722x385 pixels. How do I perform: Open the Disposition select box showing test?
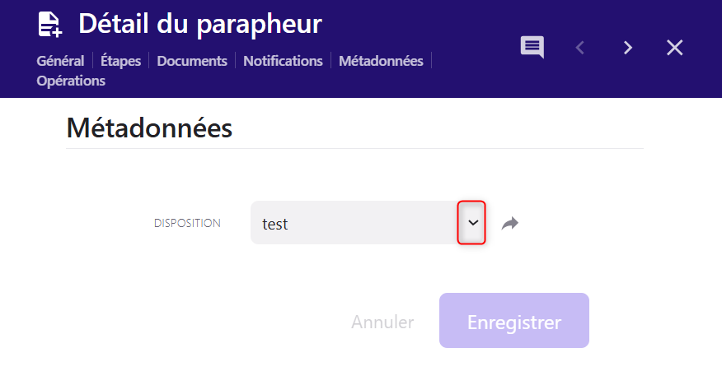pyautogui.click(x=354, y=223)
